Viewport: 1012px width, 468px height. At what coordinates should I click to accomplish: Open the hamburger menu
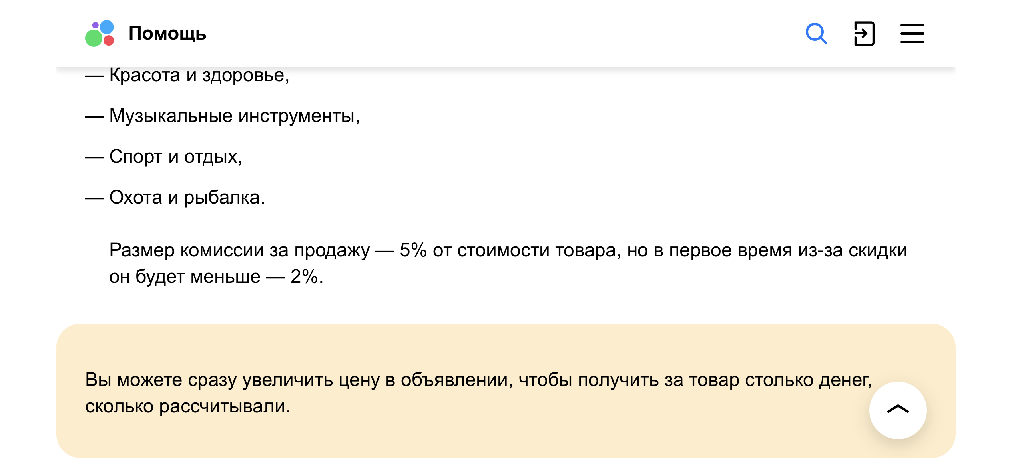coord(912,34)
